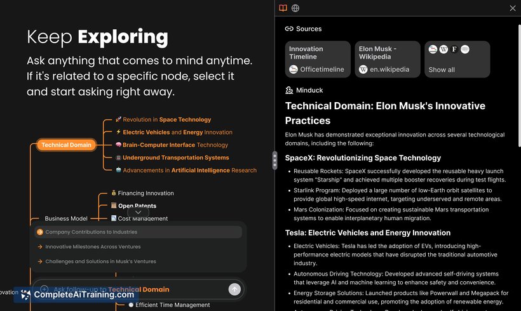Screen dimensions: 521x311
Task: Click the orange arrow beside Company Contributions
Action: pyautogui.click(x=40, y=232)
